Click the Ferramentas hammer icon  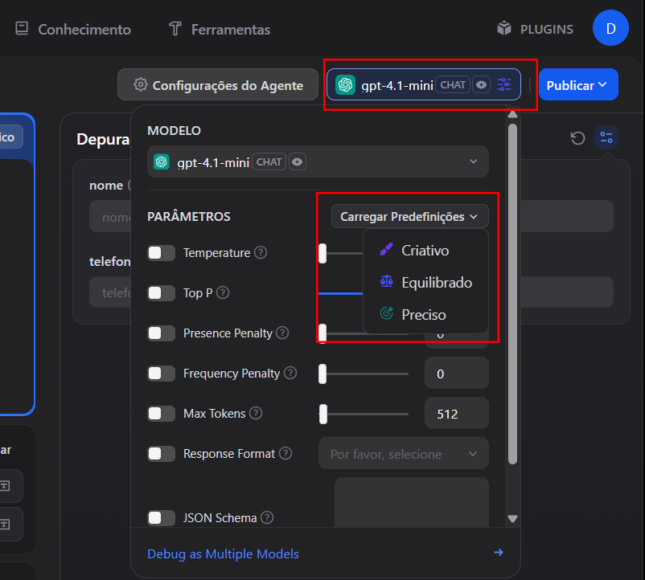tap(175, 28)
